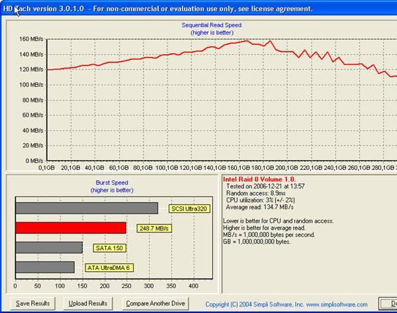Click the Burst Speed chart title
The image size is (397, 313).
coord(111,183)
